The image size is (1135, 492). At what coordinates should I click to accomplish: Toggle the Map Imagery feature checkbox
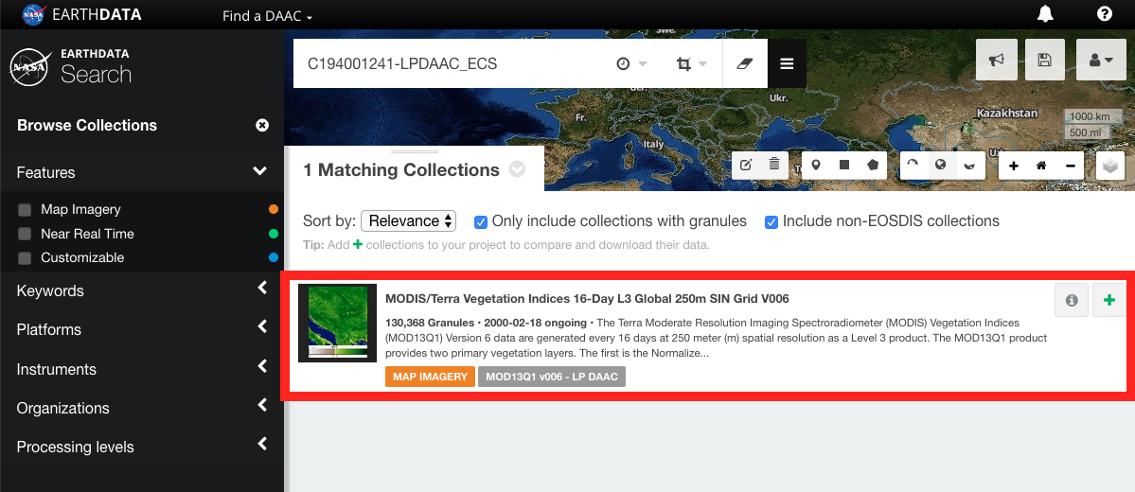click(25, 210)
